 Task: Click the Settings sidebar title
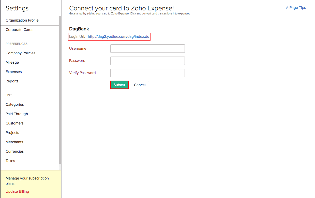point(17,8)
